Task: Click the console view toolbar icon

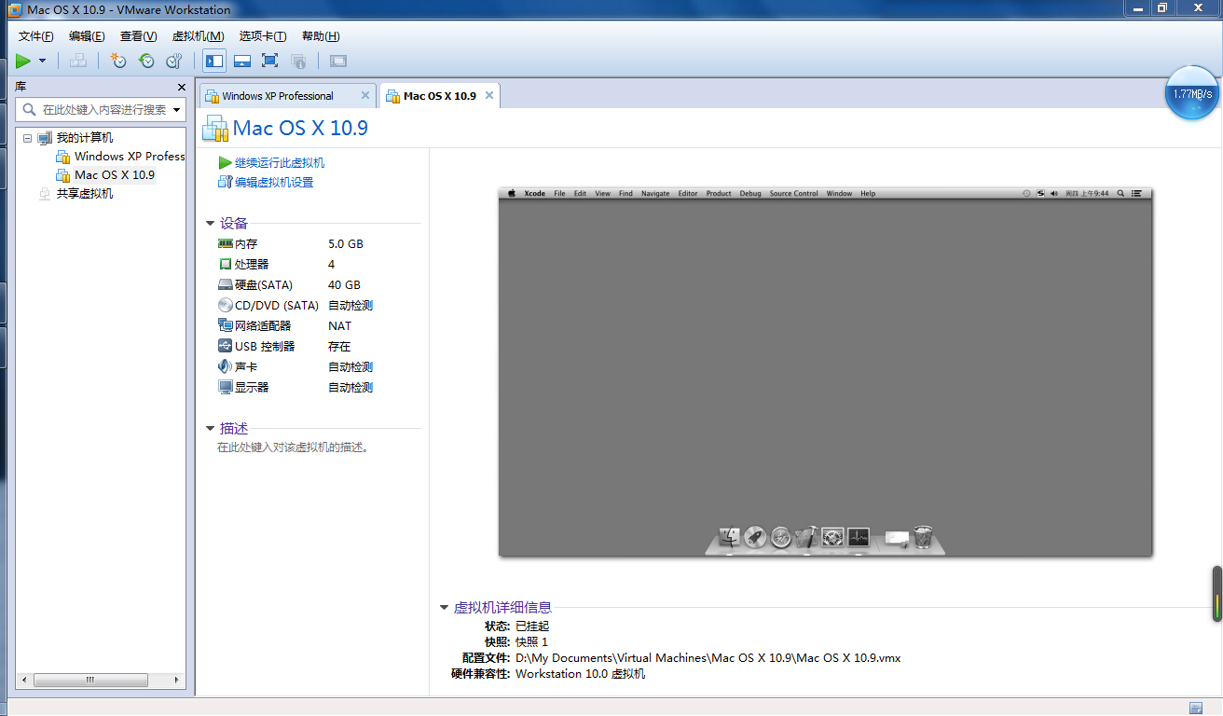Action: click(x=338, y=61)
